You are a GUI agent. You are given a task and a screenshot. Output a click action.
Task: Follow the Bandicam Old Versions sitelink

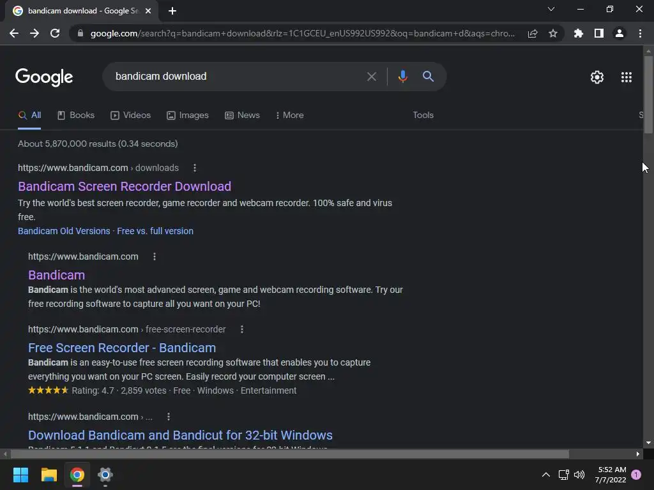(64, 231)
